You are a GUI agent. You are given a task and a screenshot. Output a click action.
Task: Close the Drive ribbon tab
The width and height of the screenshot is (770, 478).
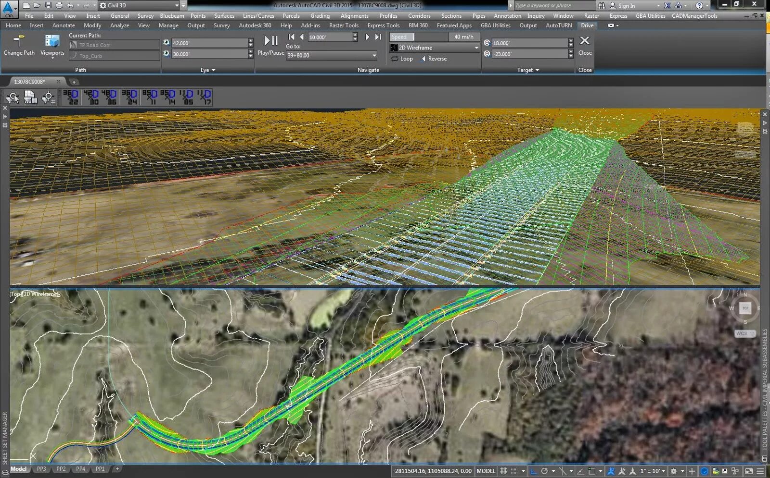coord(585,45)
